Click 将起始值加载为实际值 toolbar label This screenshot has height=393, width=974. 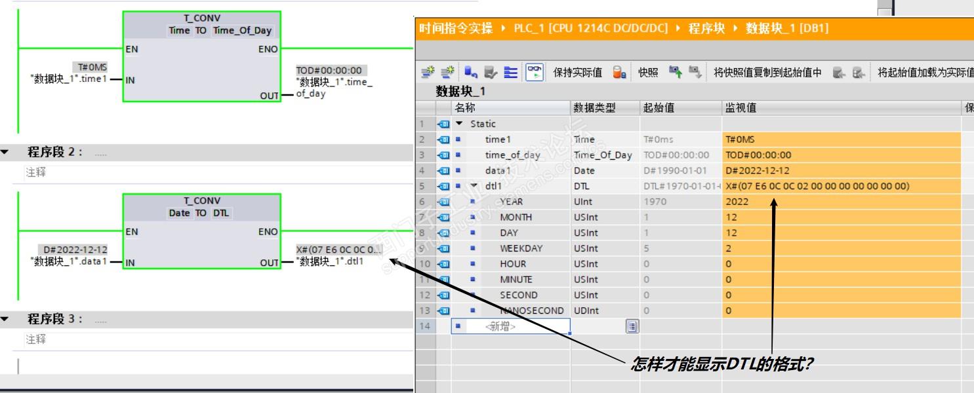coord(925,72)
